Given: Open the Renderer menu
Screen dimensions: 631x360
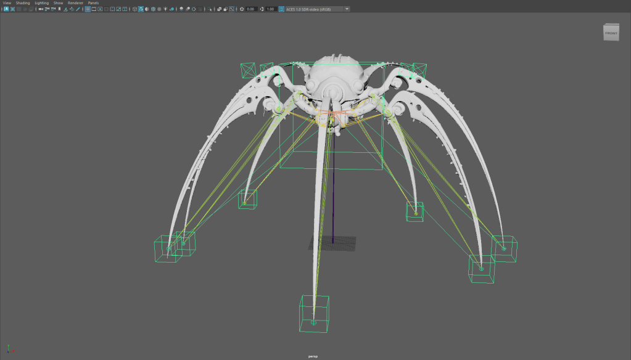Looking at the screenshot, I should [x=75, y=3].
